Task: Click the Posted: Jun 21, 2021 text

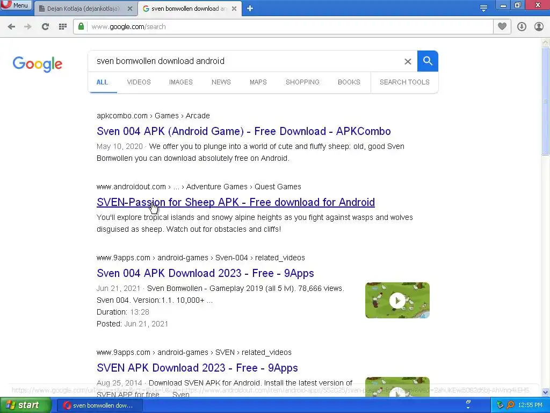Action: [132, 324]
